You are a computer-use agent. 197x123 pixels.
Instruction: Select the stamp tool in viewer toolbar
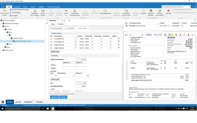click(x=188, y=35)
